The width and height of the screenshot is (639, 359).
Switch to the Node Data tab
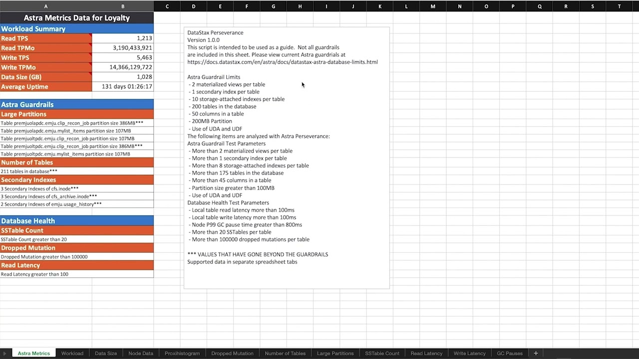click(141, 353)
